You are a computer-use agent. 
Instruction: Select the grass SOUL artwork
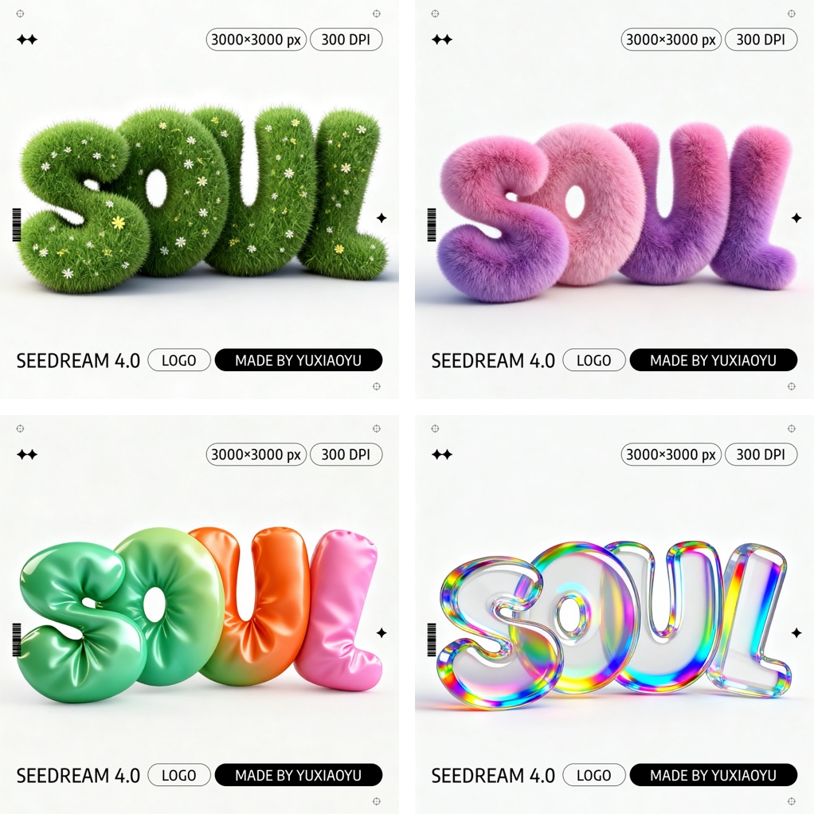pos(202,198)
